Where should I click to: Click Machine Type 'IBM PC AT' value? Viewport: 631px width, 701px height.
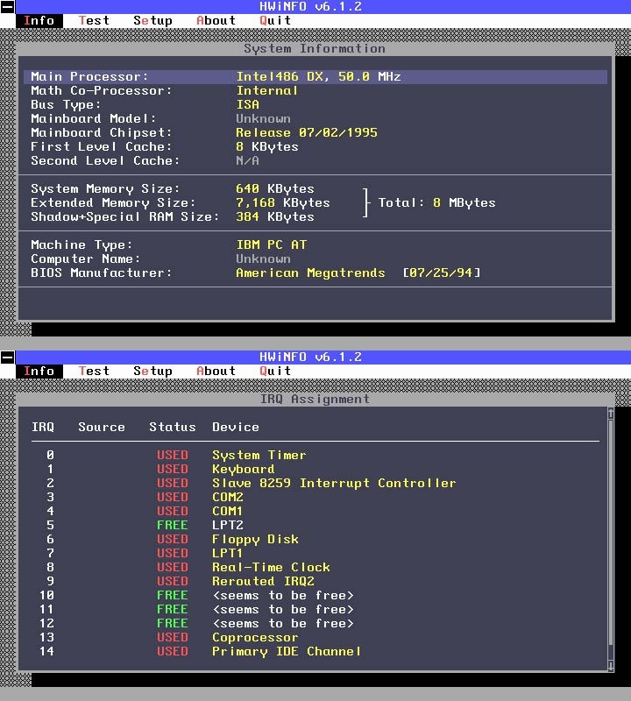click(272, 244)
